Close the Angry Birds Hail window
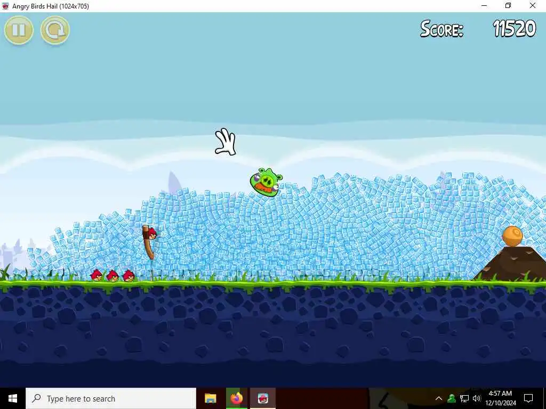This screenshot has height=409, width=546. pyautogui.click(x=533, y=6)
